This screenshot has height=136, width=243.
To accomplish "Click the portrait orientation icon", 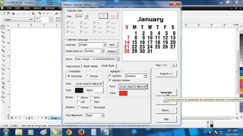I will click(x=58, y=20).
